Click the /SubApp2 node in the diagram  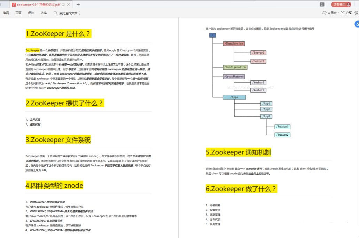(282, 135)
